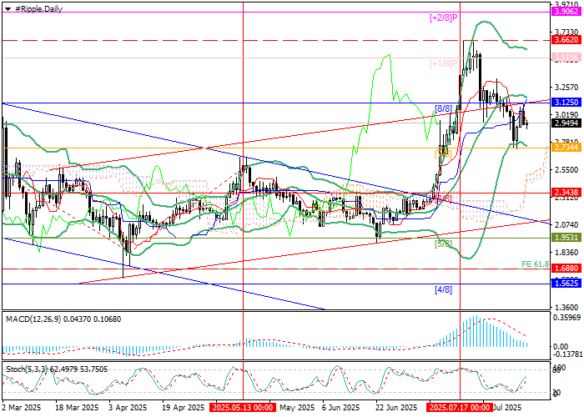584x417 pixels.
Task: Select the 2025.05.13 00:00 date marker
Action: [243, 407]
